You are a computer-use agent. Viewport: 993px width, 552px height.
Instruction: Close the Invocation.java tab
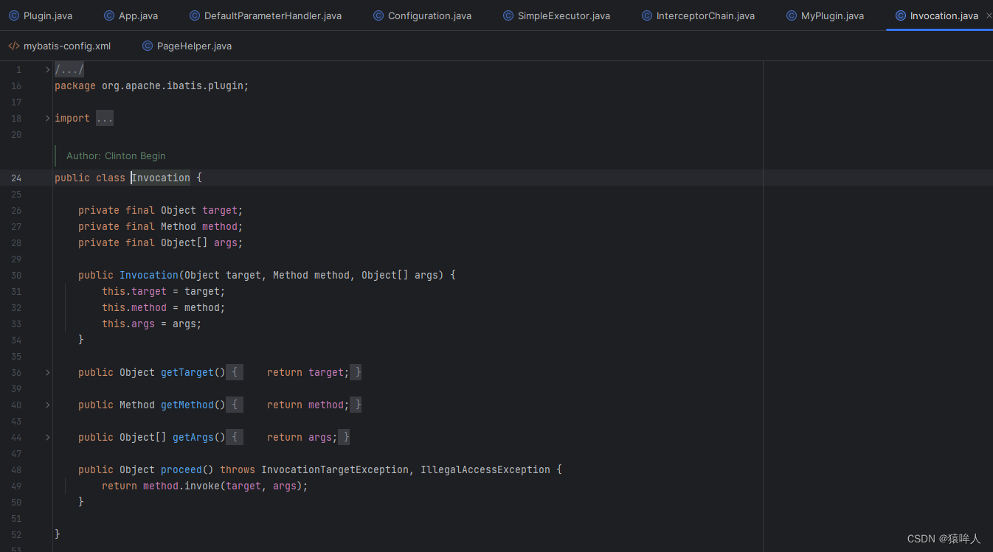pyautogui.click(x=989, y=15)
